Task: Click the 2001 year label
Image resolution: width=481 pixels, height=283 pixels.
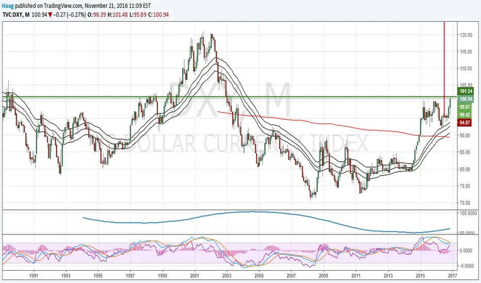Action: [195, 276]
